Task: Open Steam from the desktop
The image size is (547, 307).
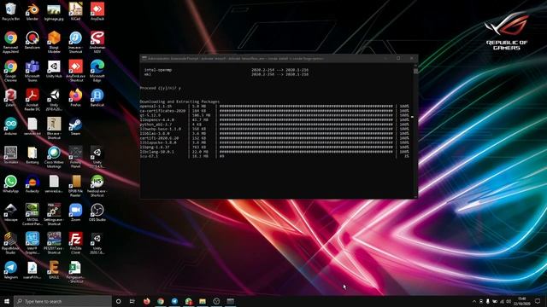Action: [75, 126]
